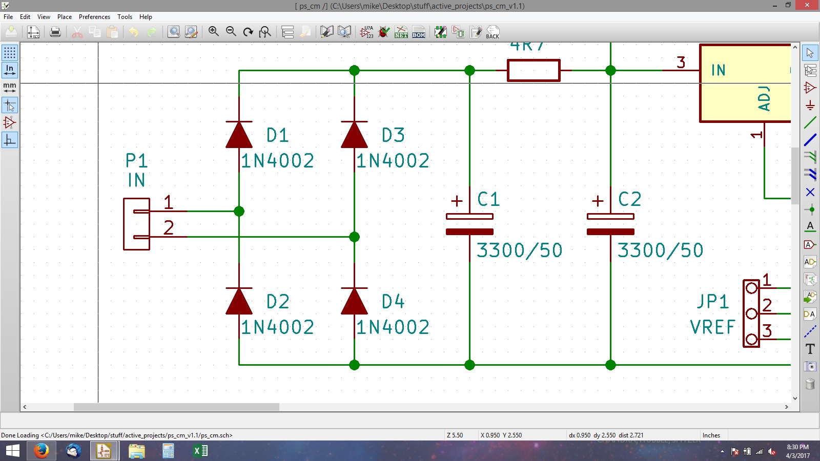Click the Find components and text icon

(x=174, y=32)
